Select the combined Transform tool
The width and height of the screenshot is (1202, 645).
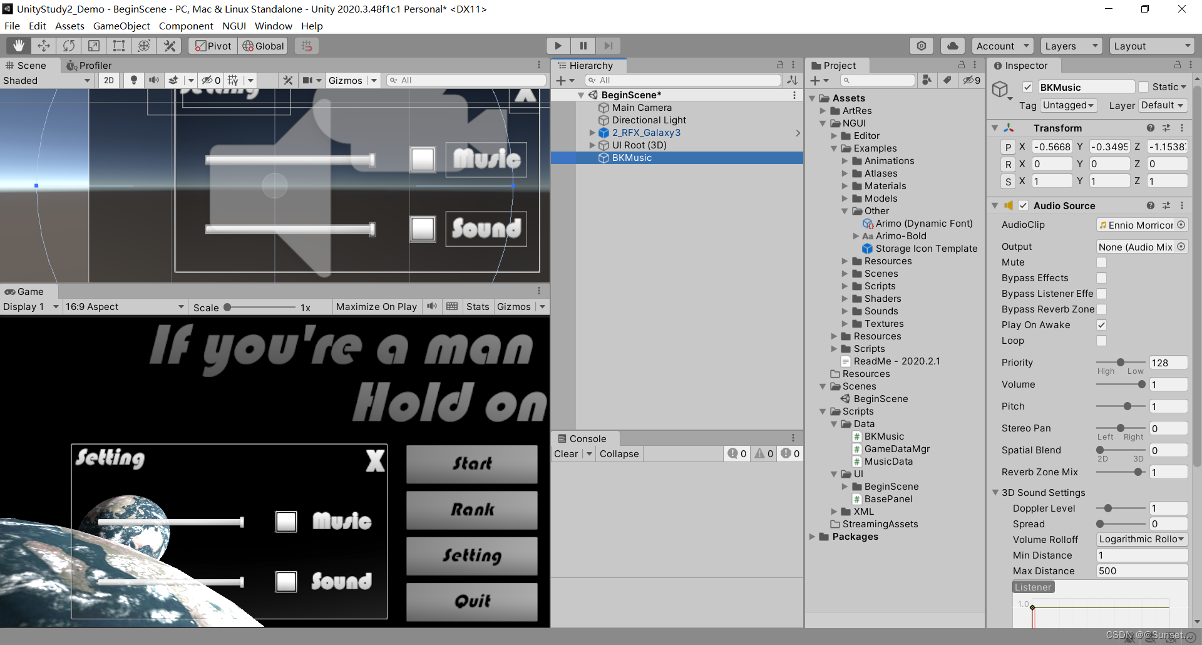click(x=144, y=46)
